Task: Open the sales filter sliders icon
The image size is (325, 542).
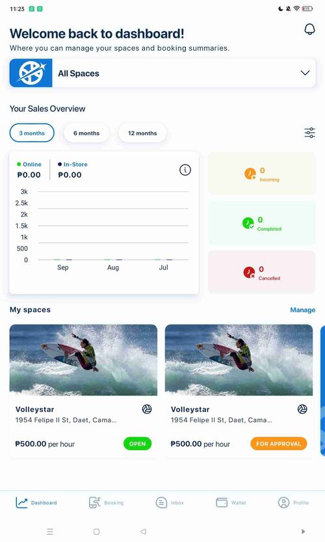Action: click(x=309, y=133)
